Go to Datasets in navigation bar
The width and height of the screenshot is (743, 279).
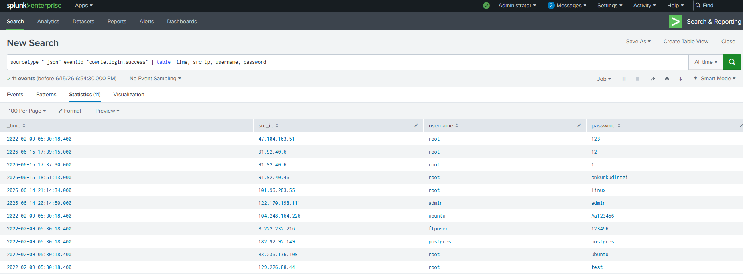[x=83, y=22]
